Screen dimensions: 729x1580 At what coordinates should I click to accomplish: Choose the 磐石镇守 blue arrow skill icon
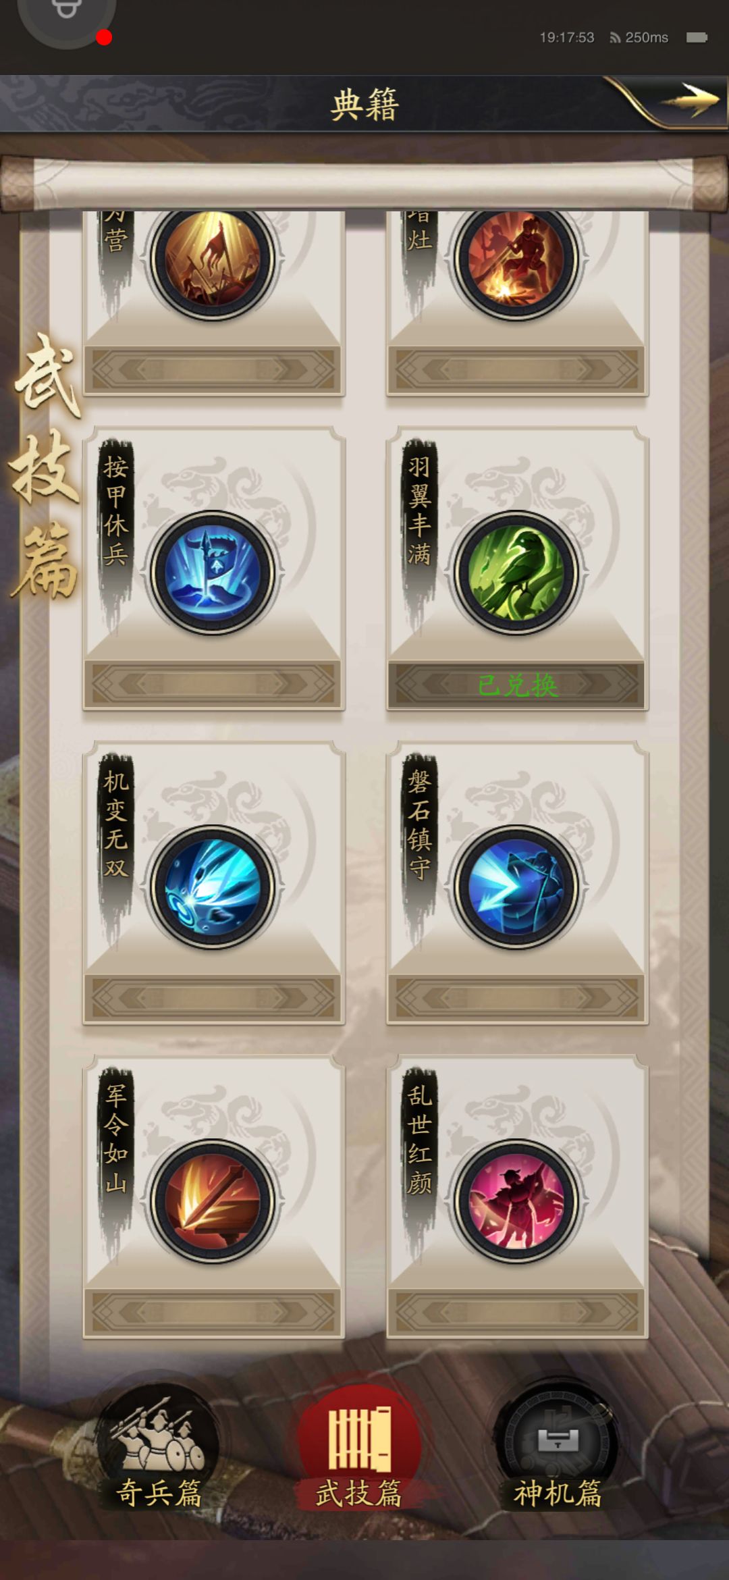pyautogui.click(x=517, y=887)
